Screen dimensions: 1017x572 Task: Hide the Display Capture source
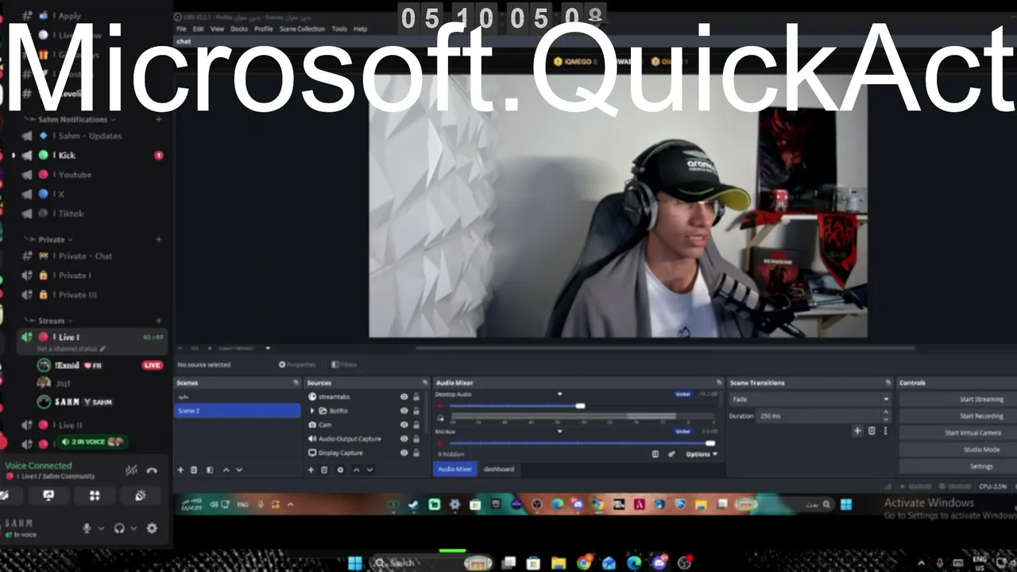[404, 453]
